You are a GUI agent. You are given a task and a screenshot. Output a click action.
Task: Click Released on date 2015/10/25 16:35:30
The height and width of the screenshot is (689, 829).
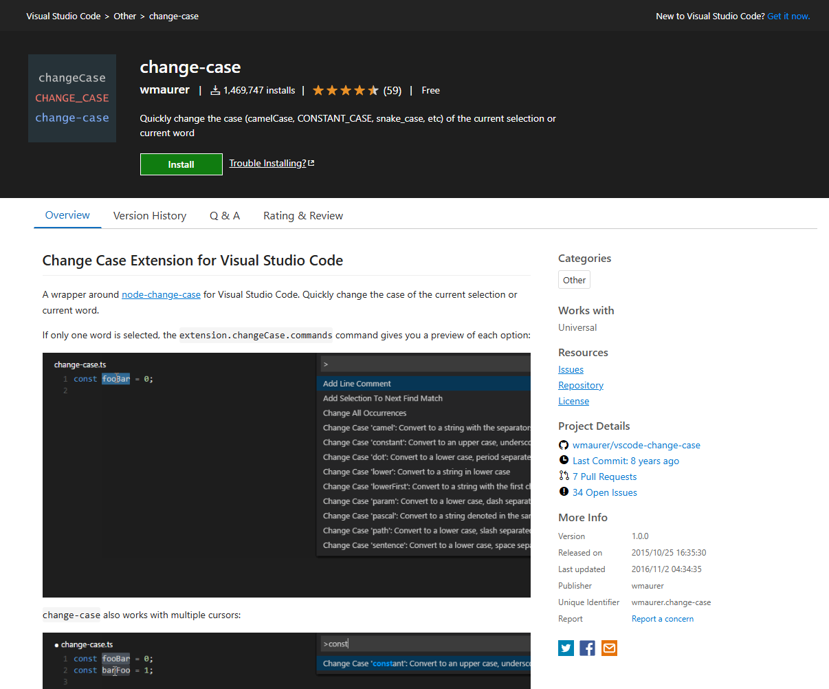coord(669,553)
